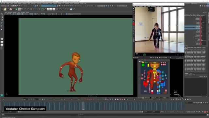The image size is (209, 118).
Task: Click the red color swatch in video player tools
Action: coord(134,24)
